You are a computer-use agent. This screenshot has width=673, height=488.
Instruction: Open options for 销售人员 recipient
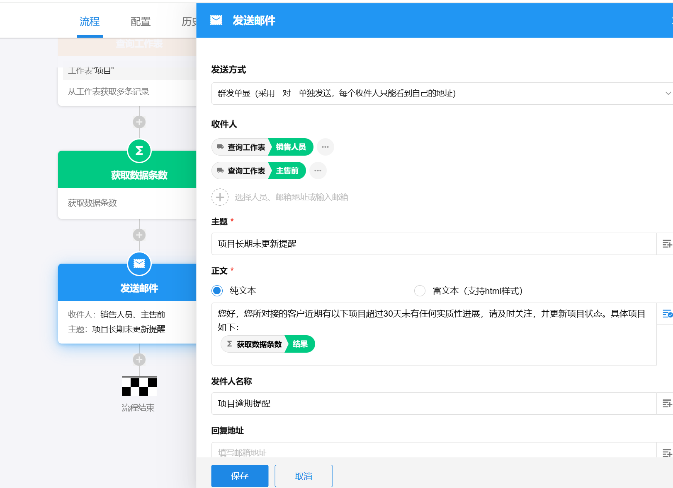(326, 147)
